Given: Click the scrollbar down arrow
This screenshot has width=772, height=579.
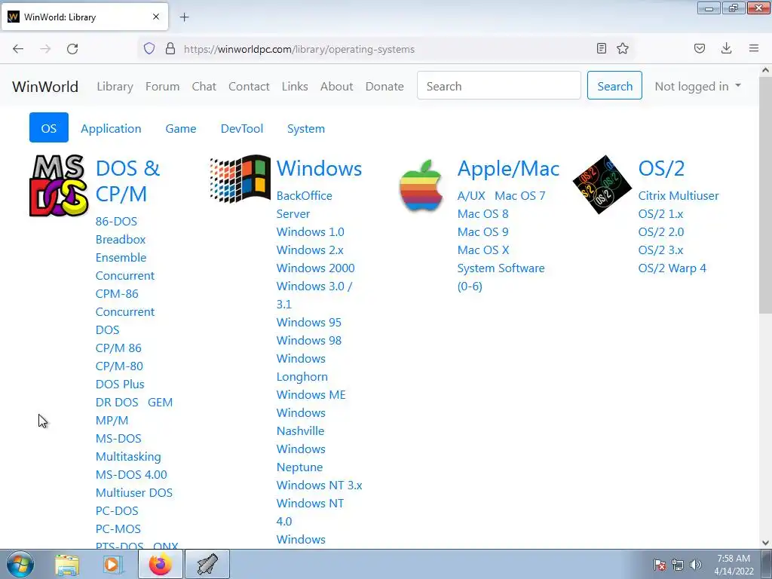Looking at the screenshot, I should pos(766,543).
